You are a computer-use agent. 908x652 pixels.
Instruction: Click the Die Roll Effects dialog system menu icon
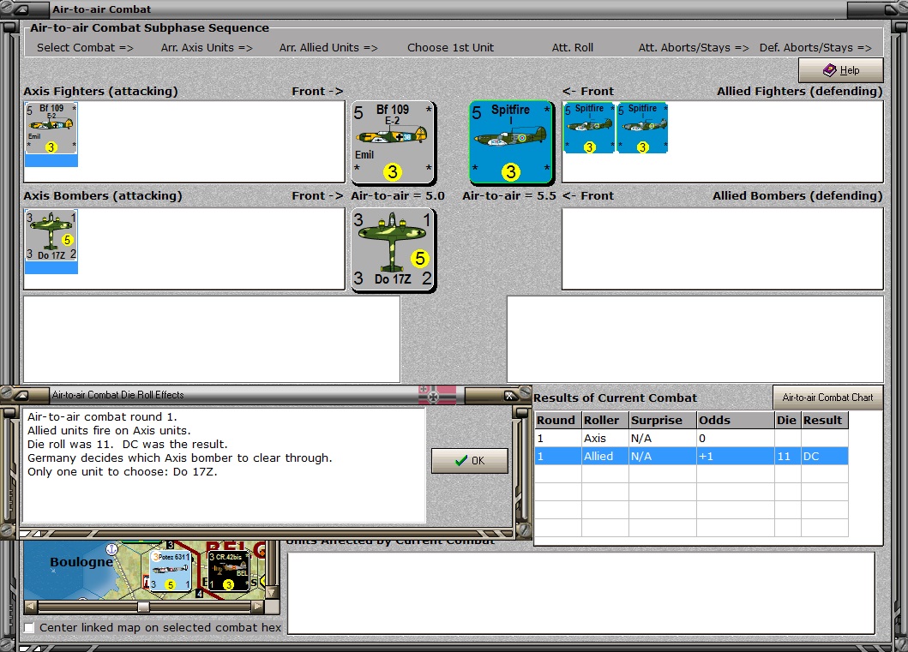[x=21, y=395]
